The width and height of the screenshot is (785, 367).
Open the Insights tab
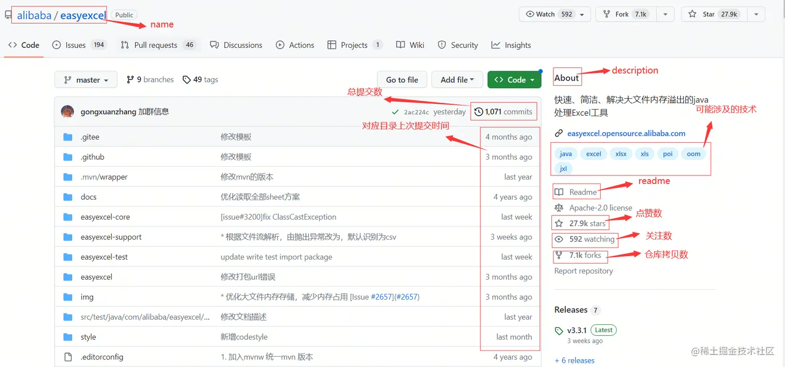pos(511,45)
